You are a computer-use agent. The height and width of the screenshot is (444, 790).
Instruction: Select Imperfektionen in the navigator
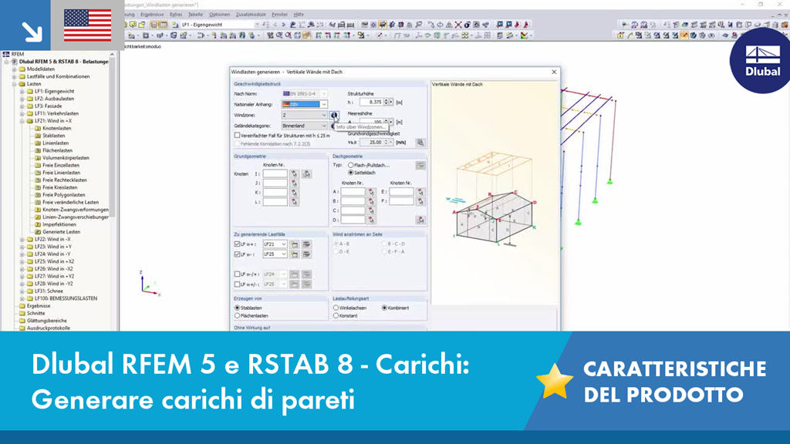pos(59,224)
